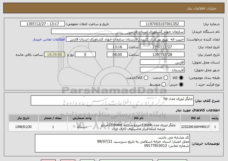The height and width of the screenshot is (161, 228).
Task: Click the validity date 1397/12/28 field
Action: (x=162, y=55)
